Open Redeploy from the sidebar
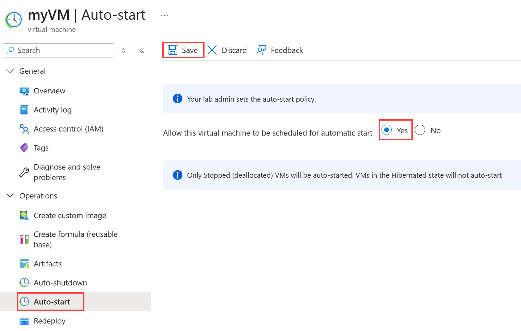Screen dimensions: 521x331 [x=49, y=321]
